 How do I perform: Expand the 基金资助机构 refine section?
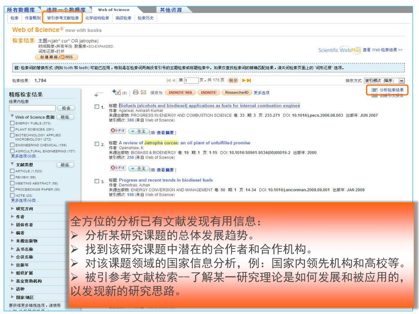(12, 281)
